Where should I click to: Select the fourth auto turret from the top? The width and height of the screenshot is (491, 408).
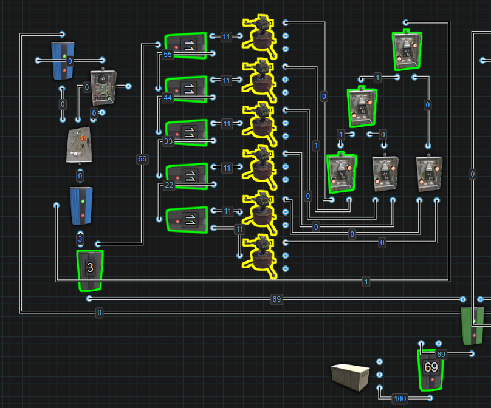pyautogui.click(x=259, y=167)
